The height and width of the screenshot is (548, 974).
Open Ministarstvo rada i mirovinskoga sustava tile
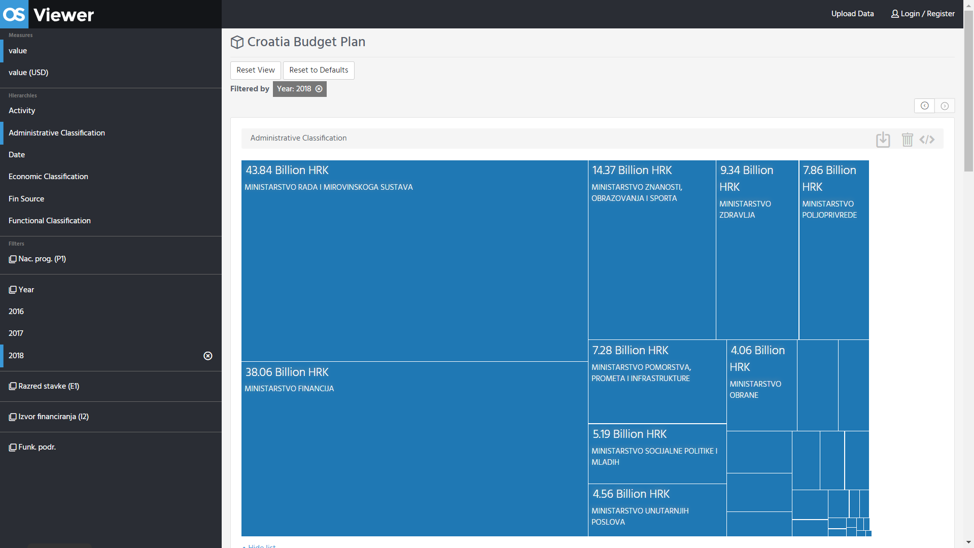414,261
